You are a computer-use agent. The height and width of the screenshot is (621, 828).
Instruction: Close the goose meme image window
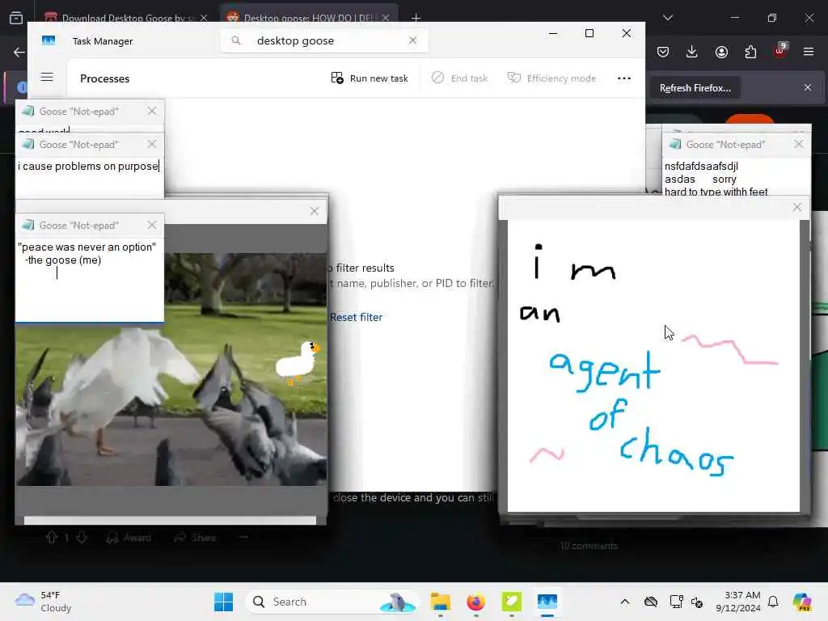315,211
